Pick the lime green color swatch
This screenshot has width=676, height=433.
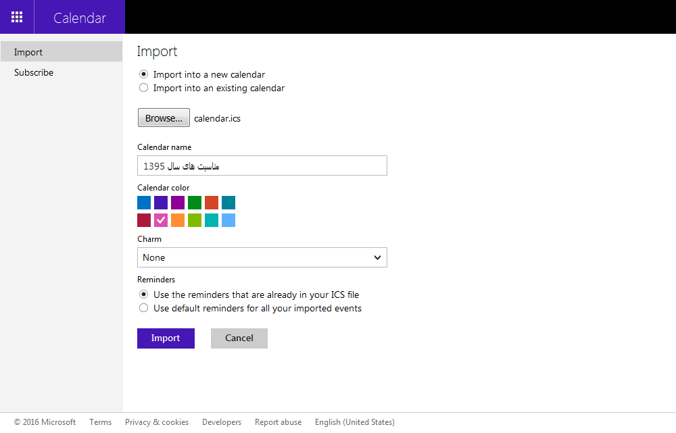point(195,220)
